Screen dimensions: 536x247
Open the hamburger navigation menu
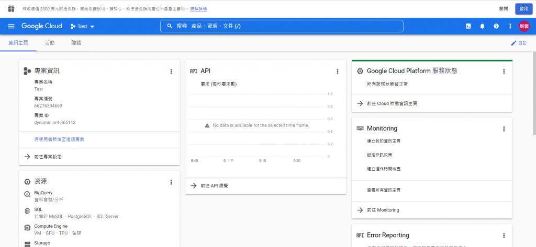[12, 26]
